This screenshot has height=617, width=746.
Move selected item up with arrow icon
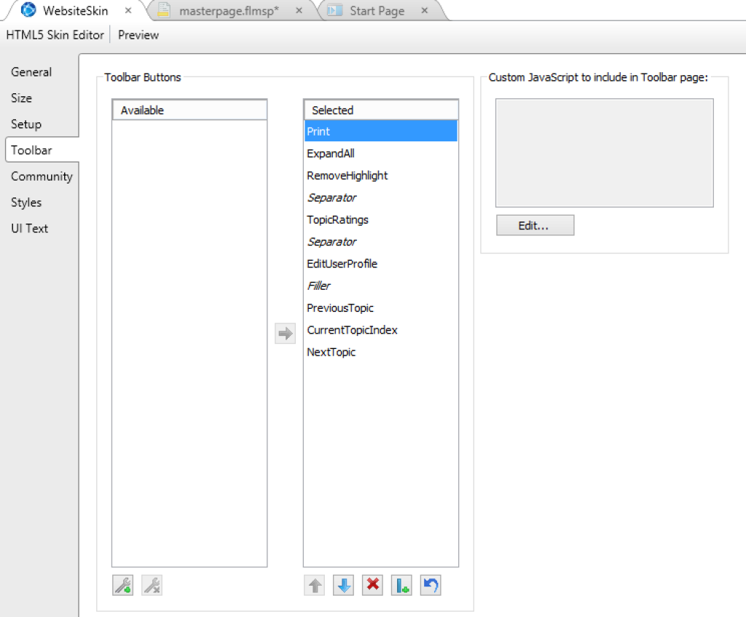[x=315, y=585]
